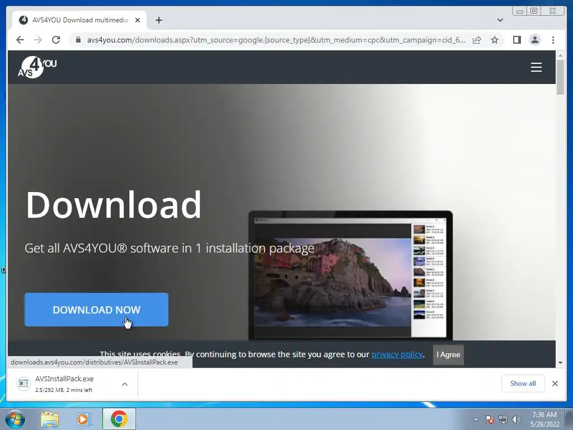Share this page via share icon
Image resolution: width=573 pixels, height=430 pixels.
click(477, 40)
